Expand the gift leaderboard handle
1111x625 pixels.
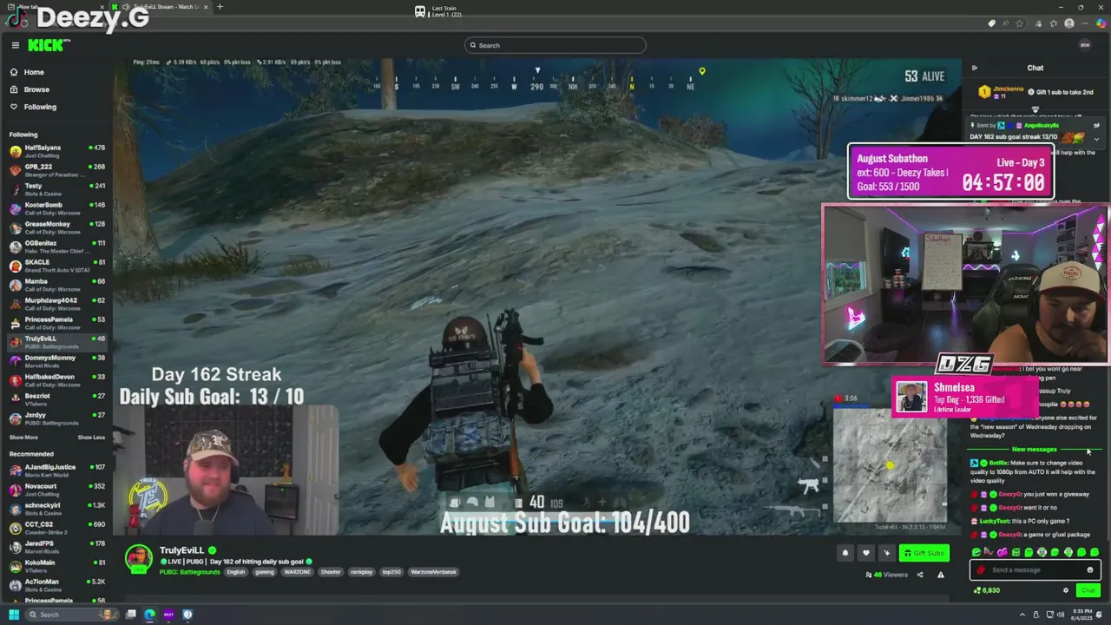(1035, 110)
